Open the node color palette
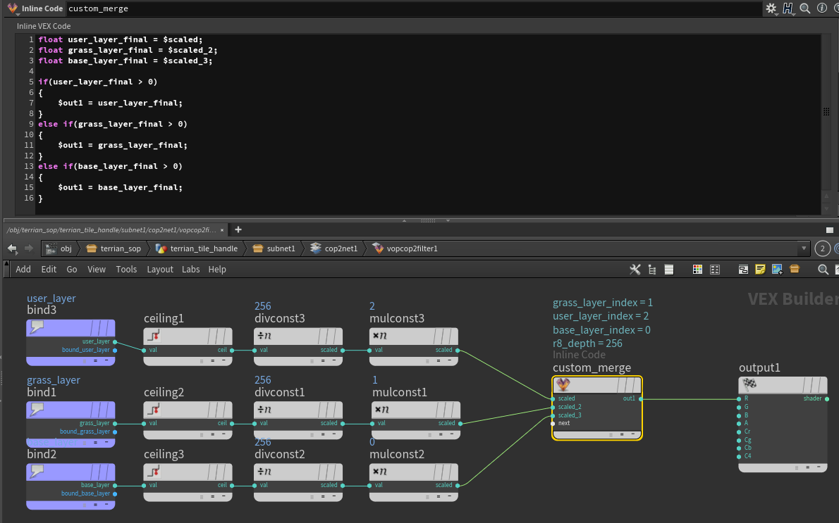This screenshot has height=523, width=839. [697, 269]
